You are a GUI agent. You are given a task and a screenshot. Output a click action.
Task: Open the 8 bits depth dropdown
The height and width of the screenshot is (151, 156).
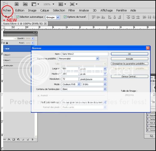pos(94,84)
